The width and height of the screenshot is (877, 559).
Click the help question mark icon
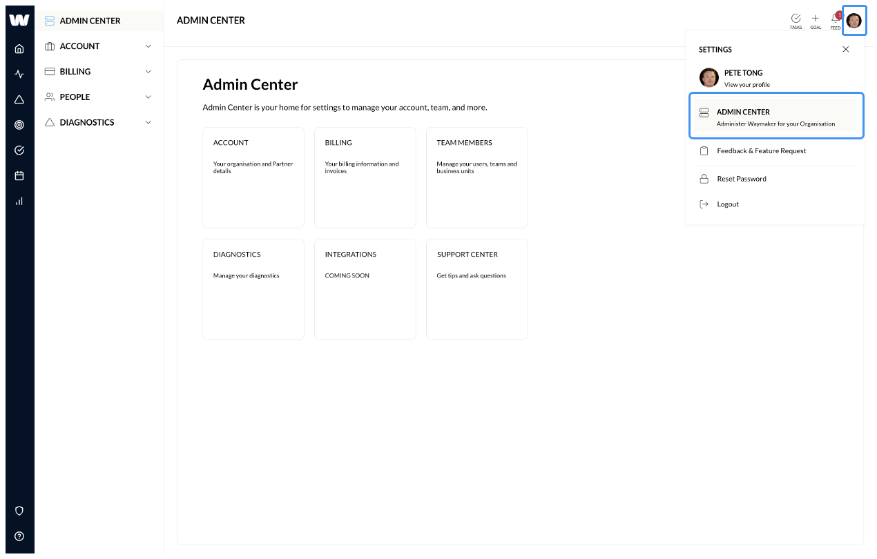point(19,536)
